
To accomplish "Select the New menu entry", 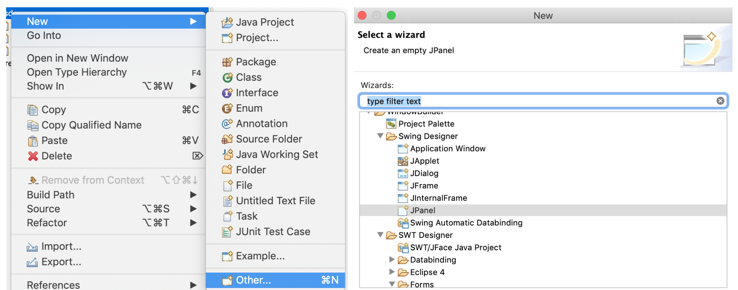I will click(x=108, y=21).
